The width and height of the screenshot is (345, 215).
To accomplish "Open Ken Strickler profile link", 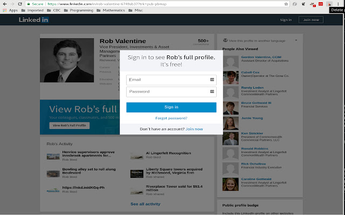I will [x=252, y=133].
